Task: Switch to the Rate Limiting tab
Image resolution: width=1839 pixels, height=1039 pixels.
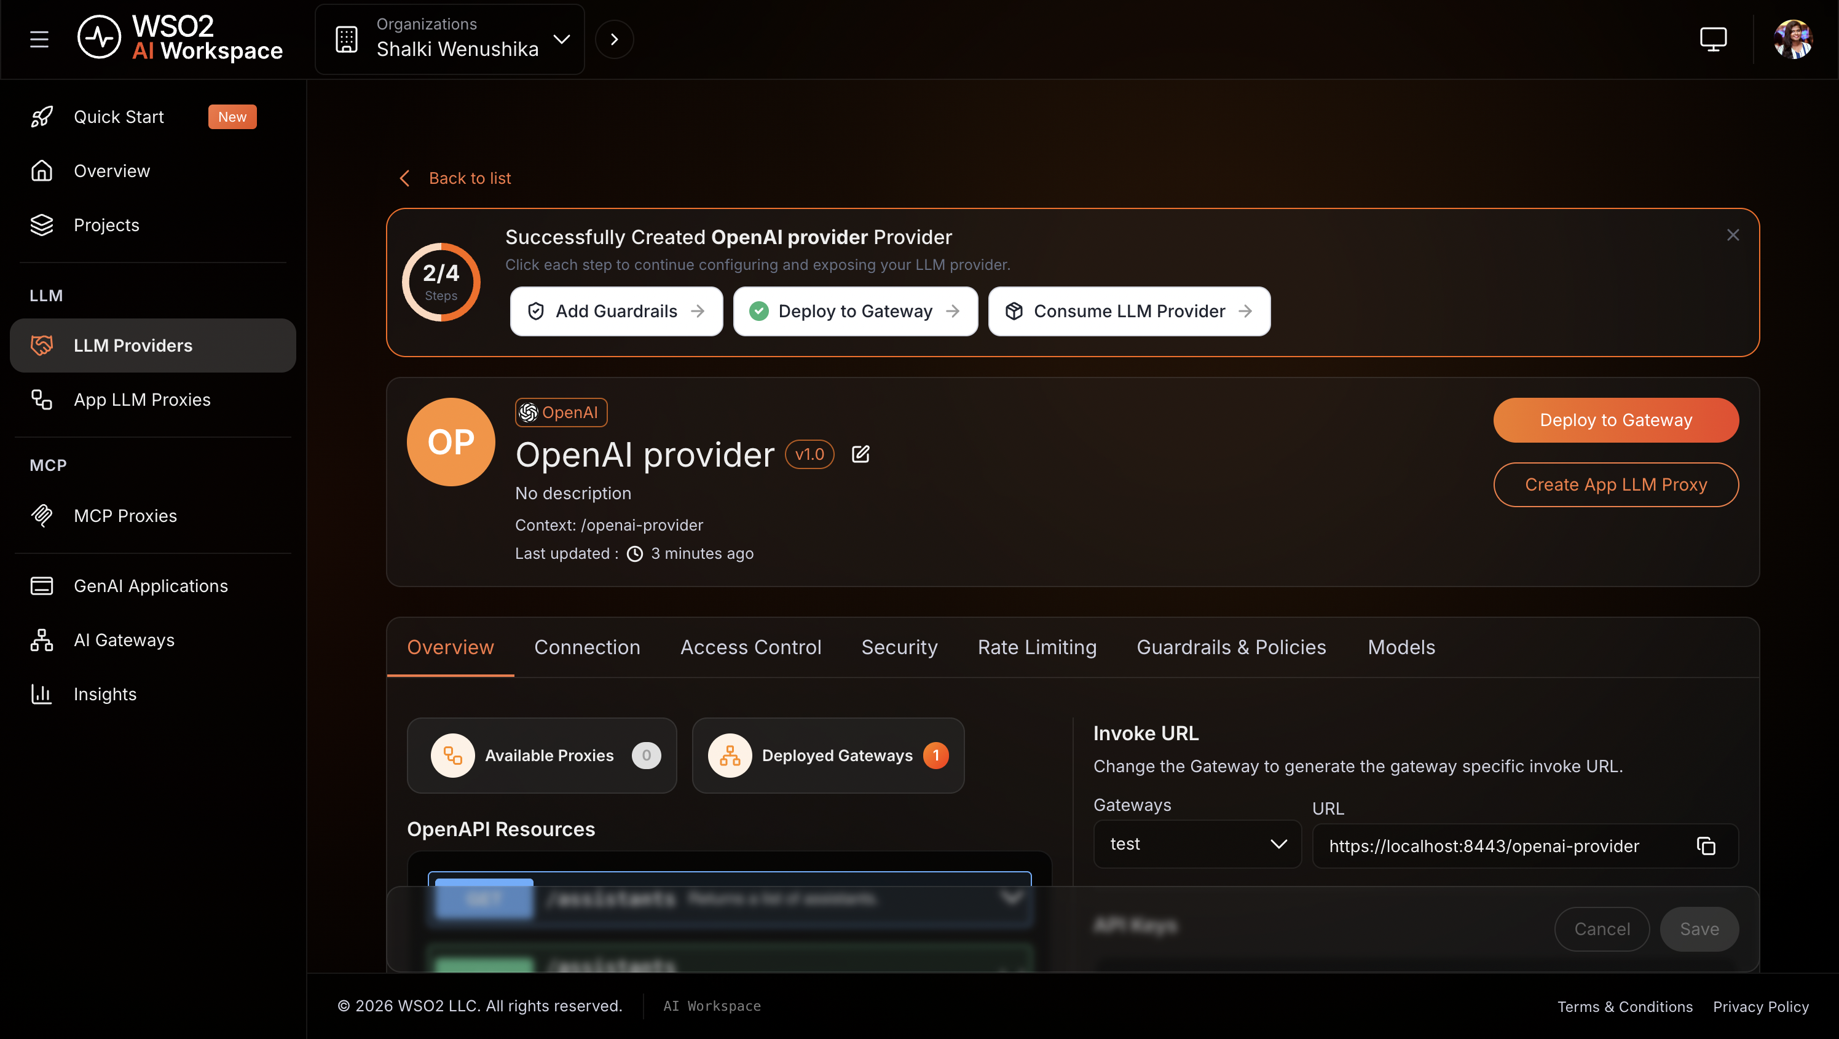Action: click(1036, 647)
